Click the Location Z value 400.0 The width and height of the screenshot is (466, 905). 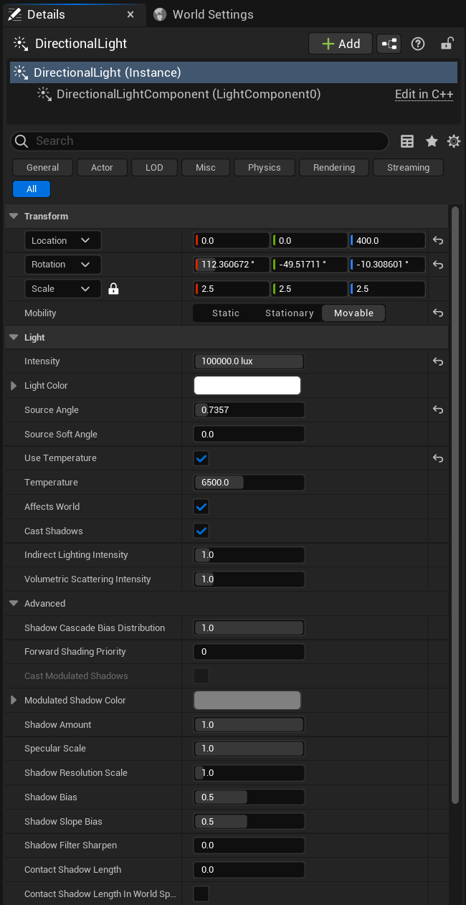point(387,241)
